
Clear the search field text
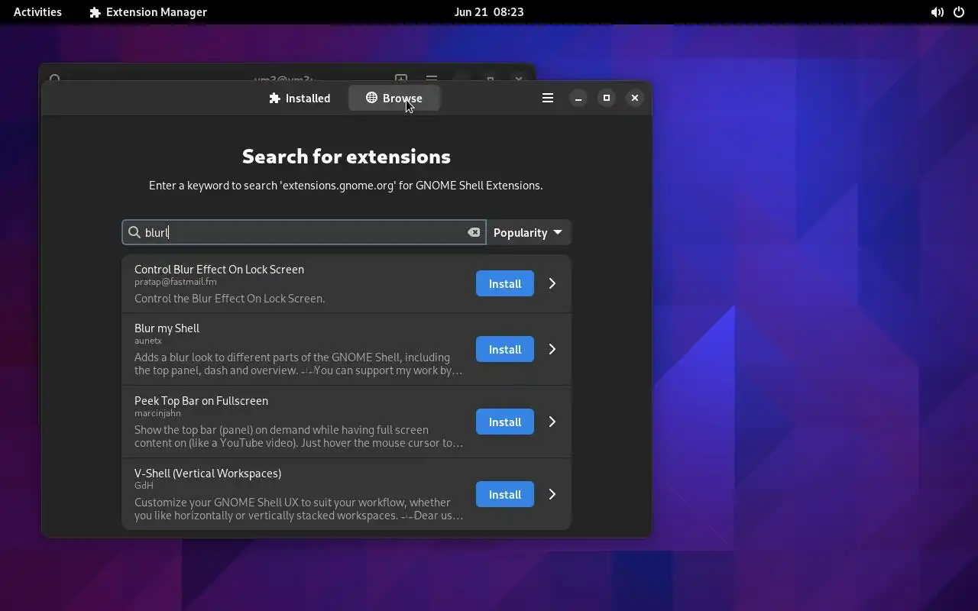coord(474,232)
